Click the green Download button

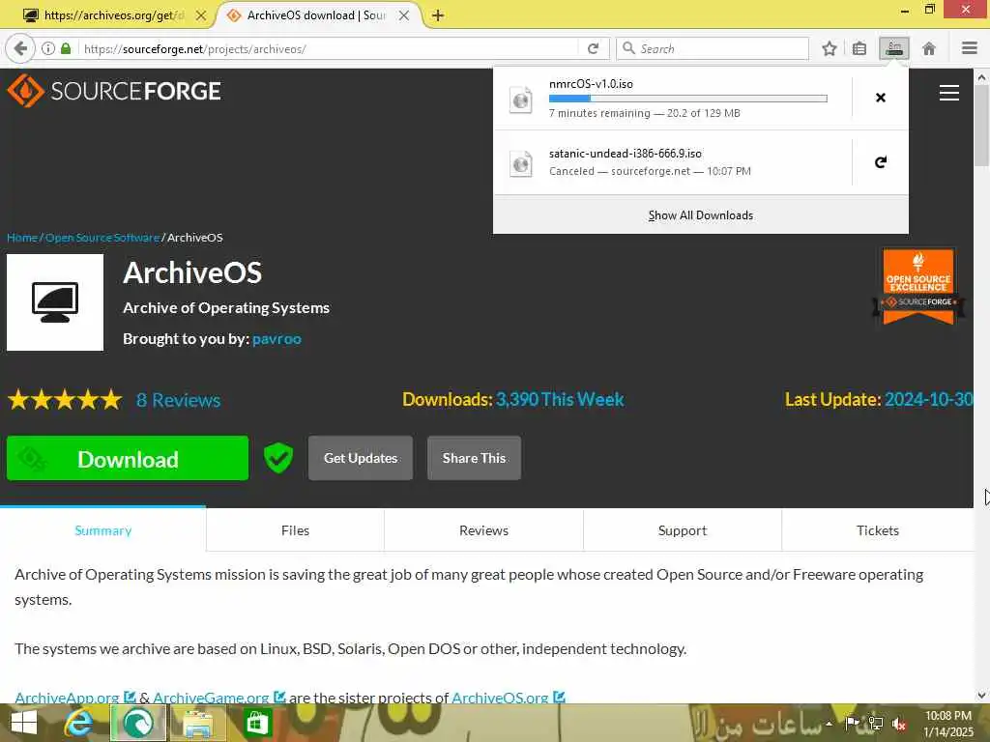[x=128, y=458]
